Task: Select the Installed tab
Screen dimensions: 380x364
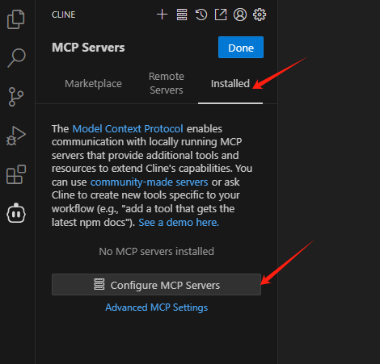Action: tap(230, 84)
